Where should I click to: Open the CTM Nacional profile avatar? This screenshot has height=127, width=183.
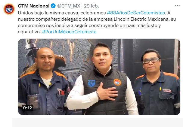point(9,9)
